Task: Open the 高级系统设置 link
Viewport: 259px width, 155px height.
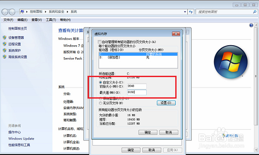Action: [18, 57]
